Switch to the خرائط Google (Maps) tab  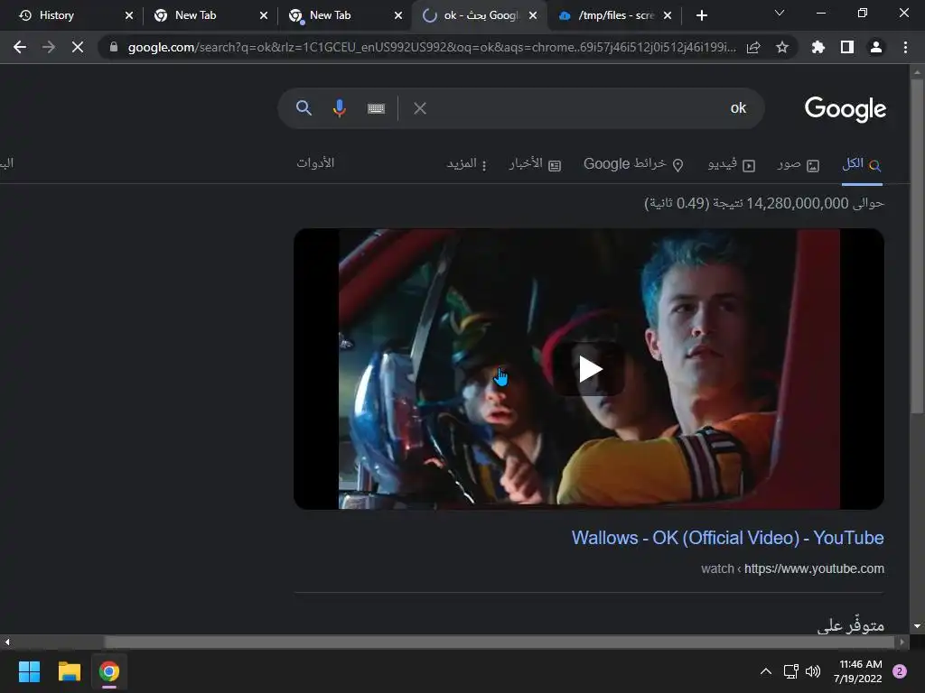(633, 164)
